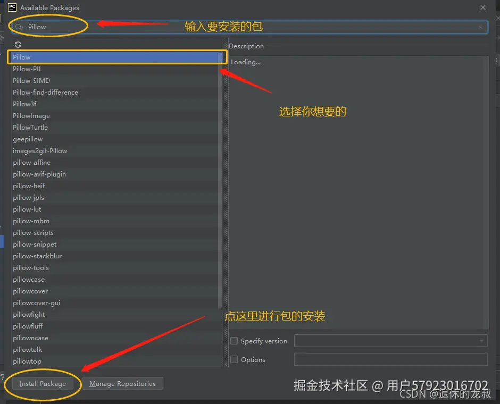Enable the Specify version checkbox
The width and height of the screenshot is (500, 404).
pyautogui.click(x=234, y=341)
